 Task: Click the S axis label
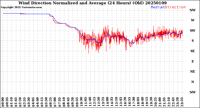pyautogui.click(x=192, y=41)
